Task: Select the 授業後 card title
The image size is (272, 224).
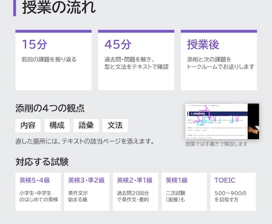Action: coord(203,44)
